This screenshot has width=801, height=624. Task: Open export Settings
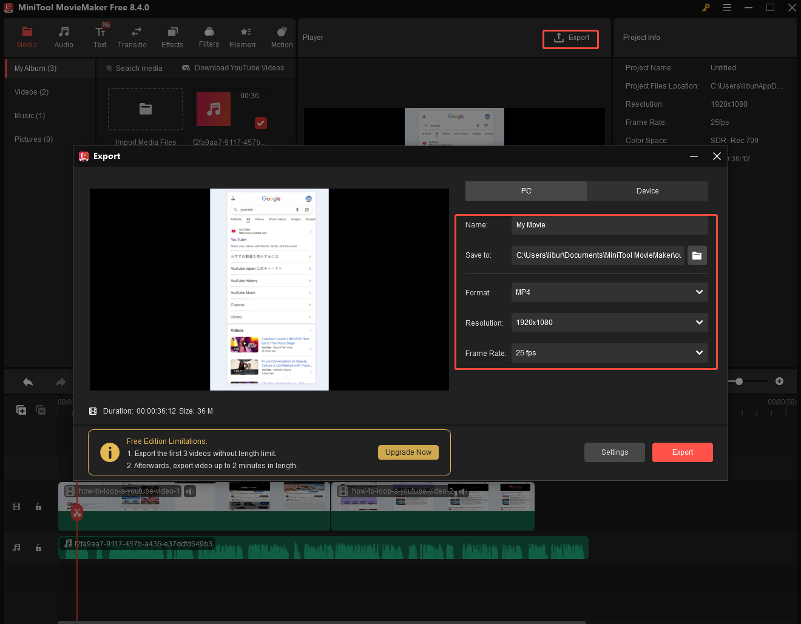point(614,452)
